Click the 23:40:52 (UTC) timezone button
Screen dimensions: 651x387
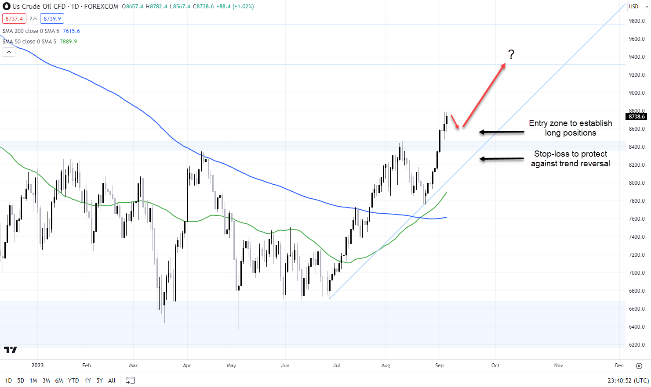(x=628, y=380)
